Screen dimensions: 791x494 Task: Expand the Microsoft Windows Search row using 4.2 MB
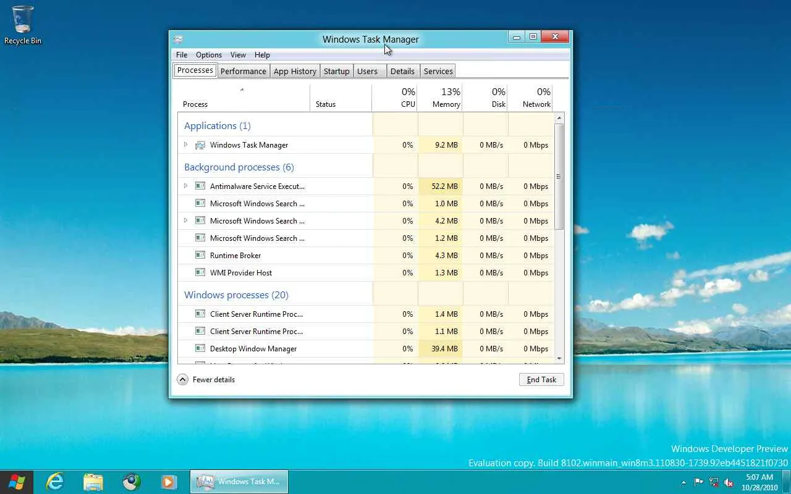185,220
